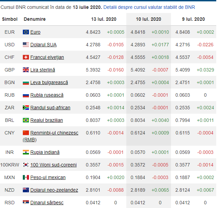220x208 pixels.
Task: Open Rupia indiană currency page
Action: tap(45, 152)
